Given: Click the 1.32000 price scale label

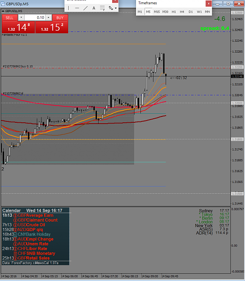Looking at the screenshot, I should click(237, 103).
